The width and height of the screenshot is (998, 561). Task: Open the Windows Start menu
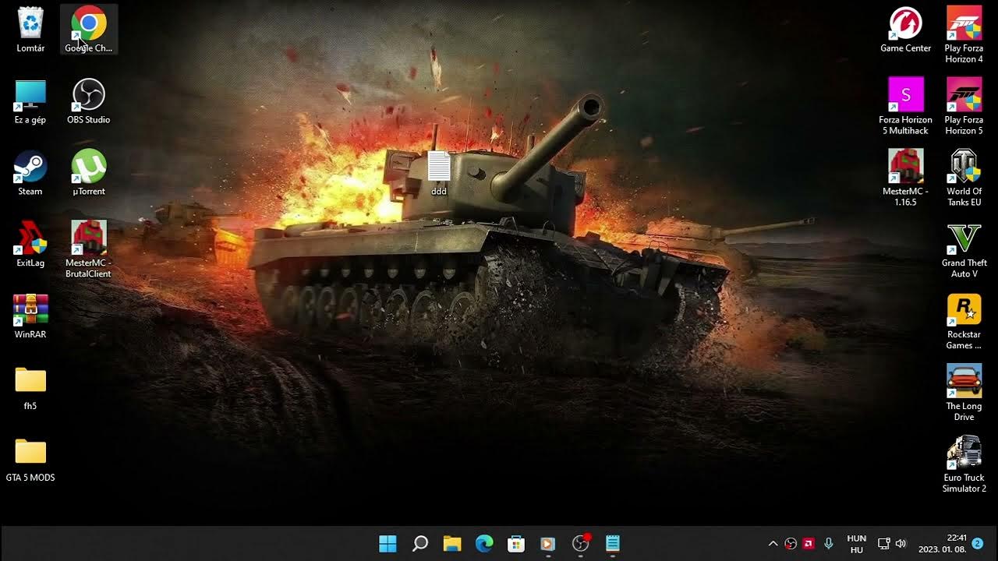388,544
